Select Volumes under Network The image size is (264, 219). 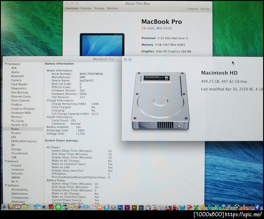pos(17,174)
